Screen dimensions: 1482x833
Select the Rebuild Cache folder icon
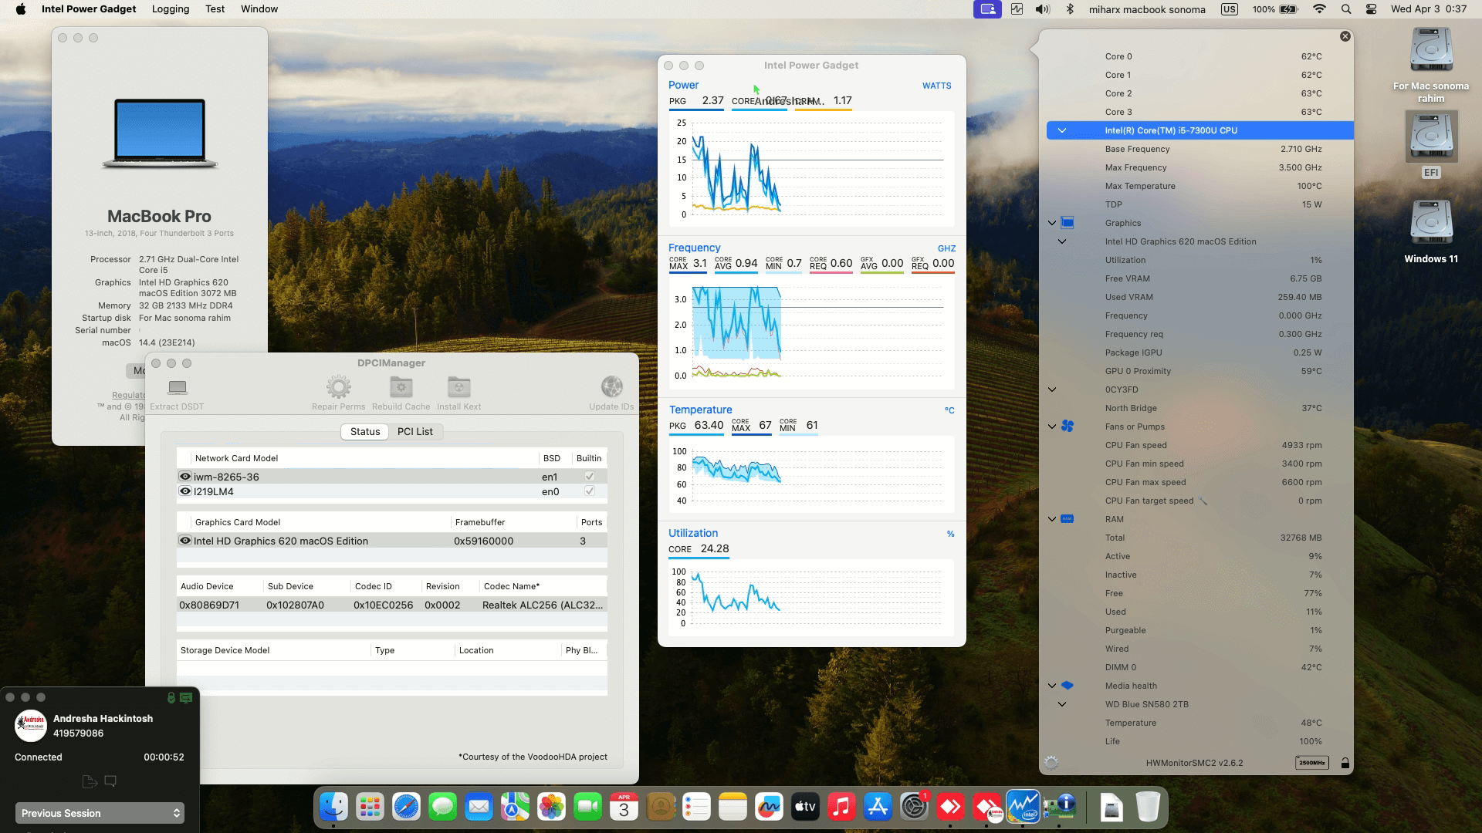[401, 386]
